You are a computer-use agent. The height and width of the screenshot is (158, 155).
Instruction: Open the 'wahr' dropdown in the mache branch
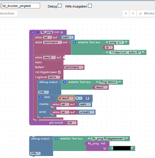click(x=85, y=104)
